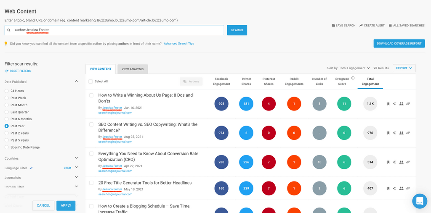
Task: Open the Advanced Search Tips link
Action: [x=179, y=44]
